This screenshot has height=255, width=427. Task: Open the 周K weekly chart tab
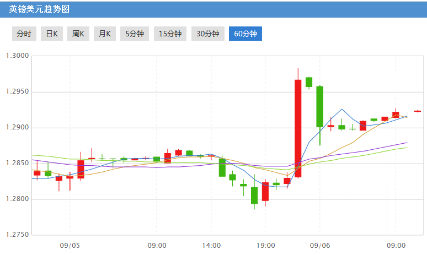tap(78, 34)
